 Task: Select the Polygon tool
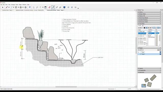click(x=25, y=7)
